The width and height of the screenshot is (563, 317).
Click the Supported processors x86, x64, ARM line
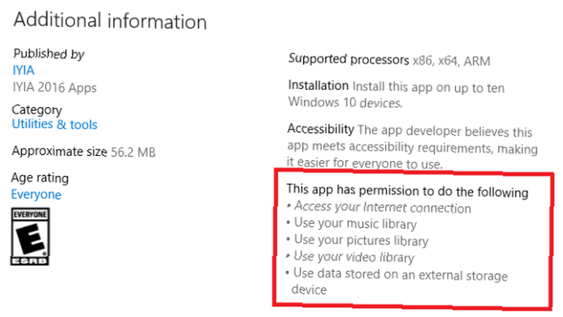389,60
